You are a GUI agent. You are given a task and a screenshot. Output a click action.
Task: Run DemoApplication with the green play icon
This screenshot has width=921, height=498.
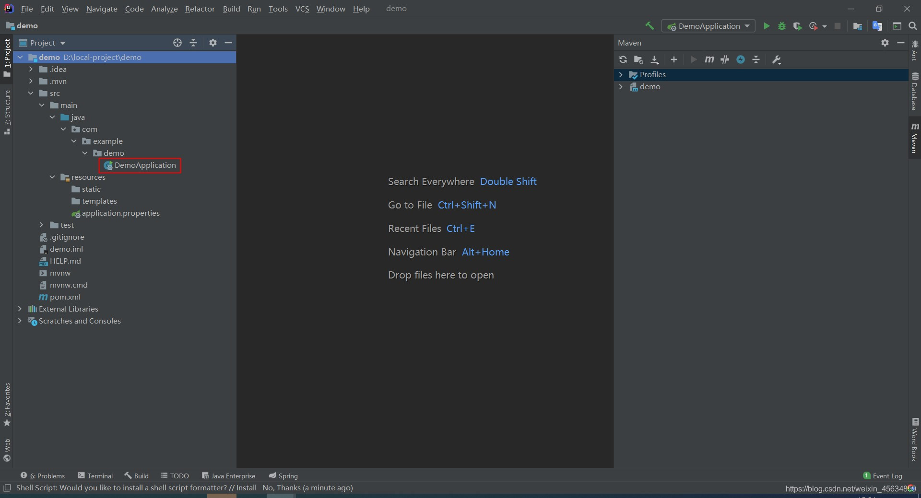(767, 26)
